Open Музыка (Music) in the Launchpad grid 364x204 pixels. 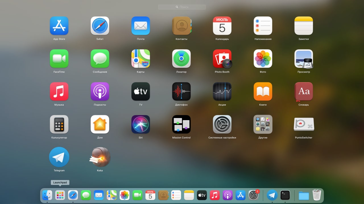point(59,92)
